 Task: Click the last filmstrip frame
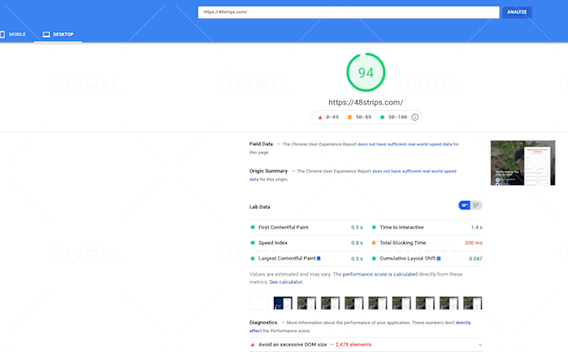click(473, 303)
